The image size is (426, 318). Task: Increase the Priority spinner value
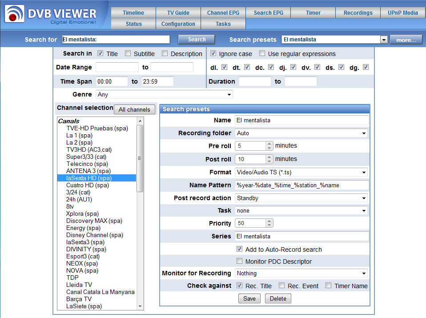[x=269, y=221]
